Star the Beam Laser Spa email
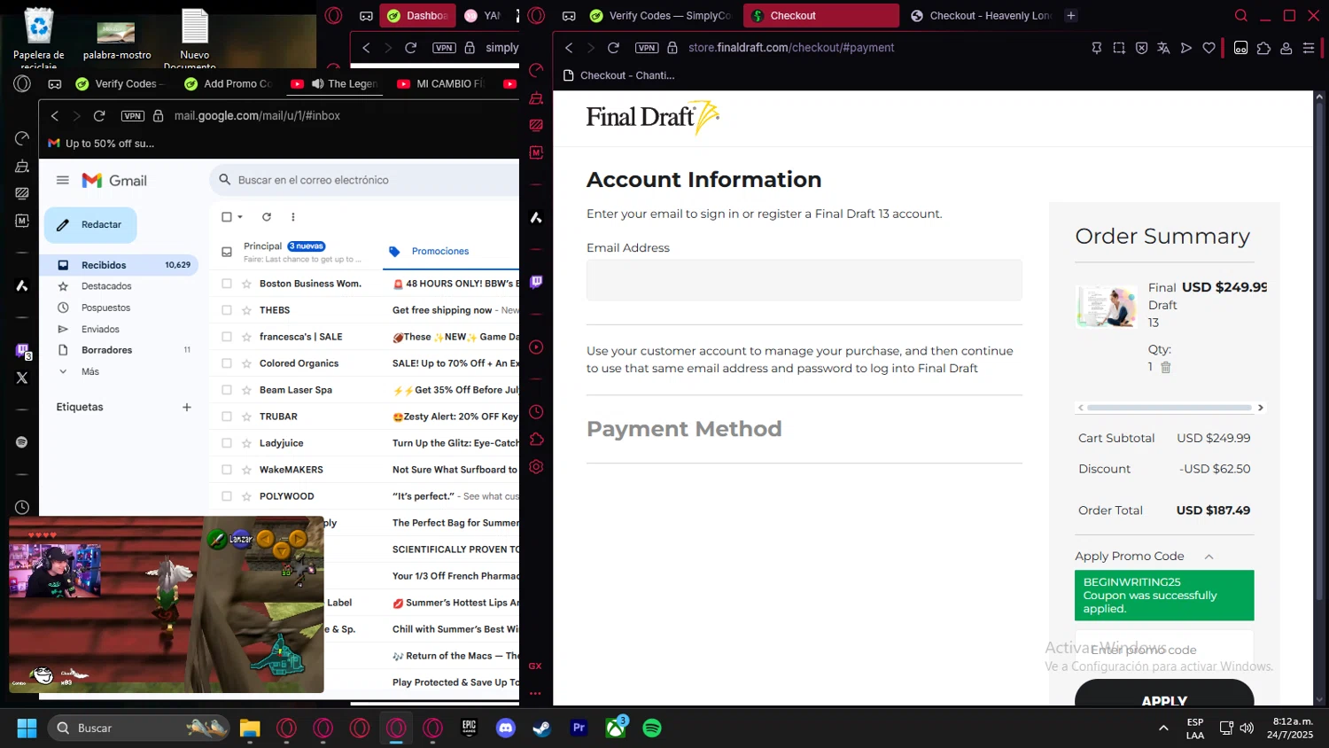The width and height of the screenshot is (1329, 748). 247,390
